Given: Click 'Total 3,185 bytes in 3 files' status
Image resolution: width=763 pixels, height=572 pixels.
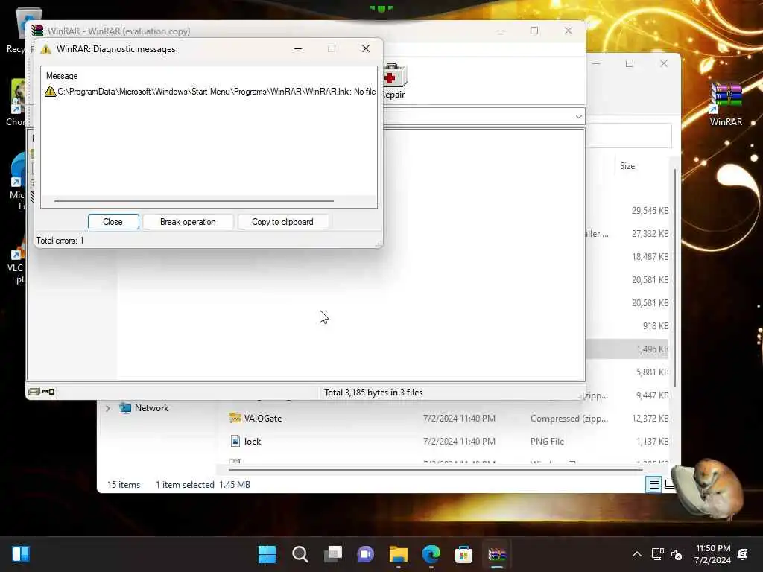Looking at the screenshot, I should point(373,393).
